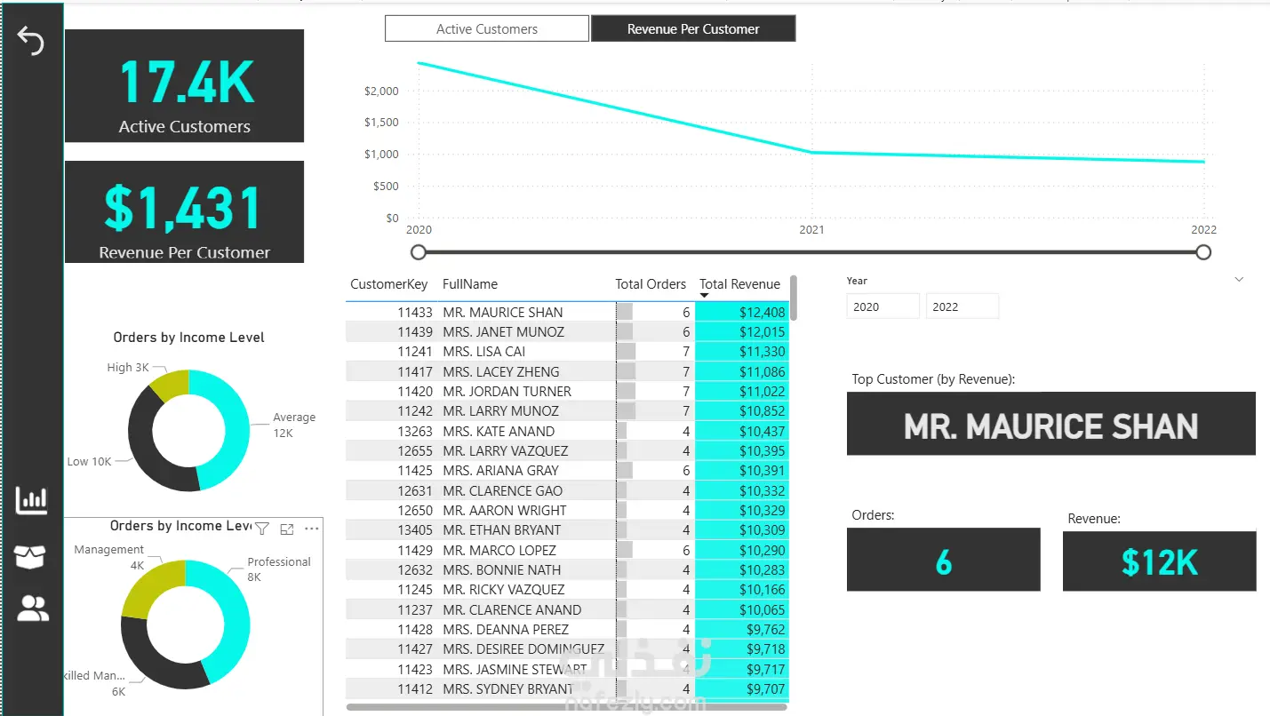Sort by CustomerKey column header
Screen dimensions: 1270x716
(x=389, y=284)
